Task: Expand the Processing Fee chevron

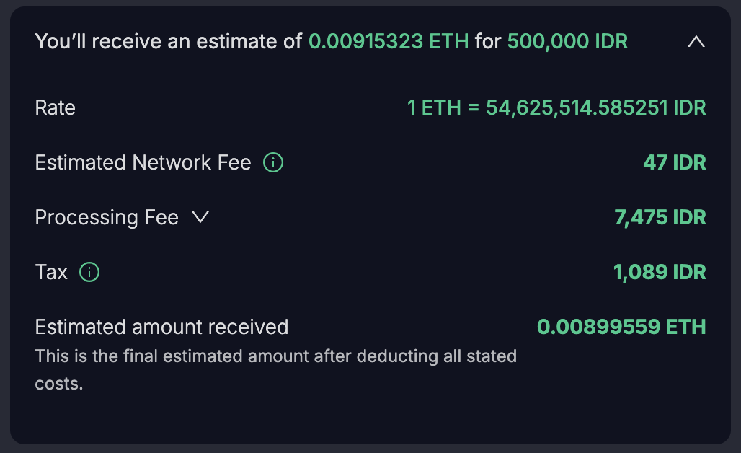Action: tap(200, 218)
